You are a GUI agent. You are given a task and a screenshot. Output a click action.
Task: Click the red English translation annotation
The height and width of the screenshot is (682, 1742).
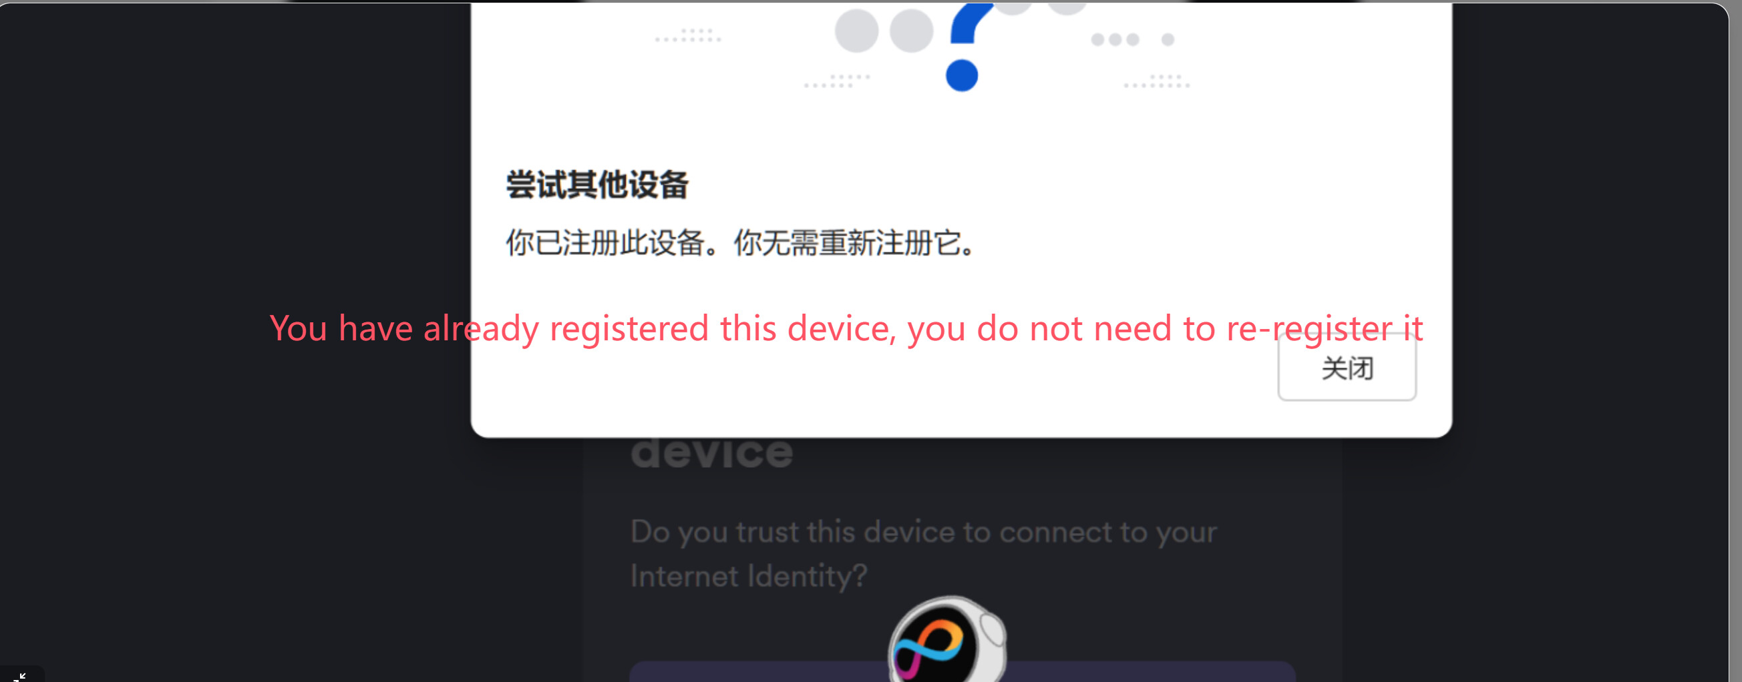846,328
